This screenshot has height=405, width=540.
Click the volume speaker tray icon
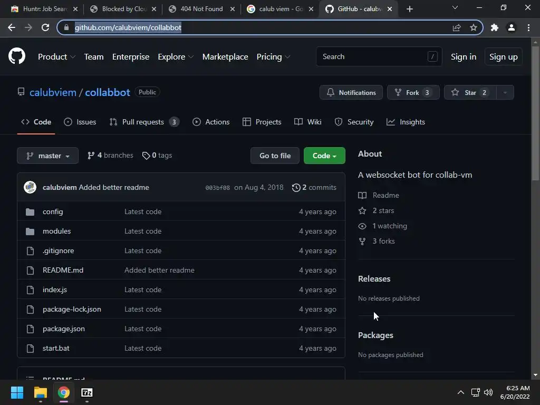click(x=488, y=392)
